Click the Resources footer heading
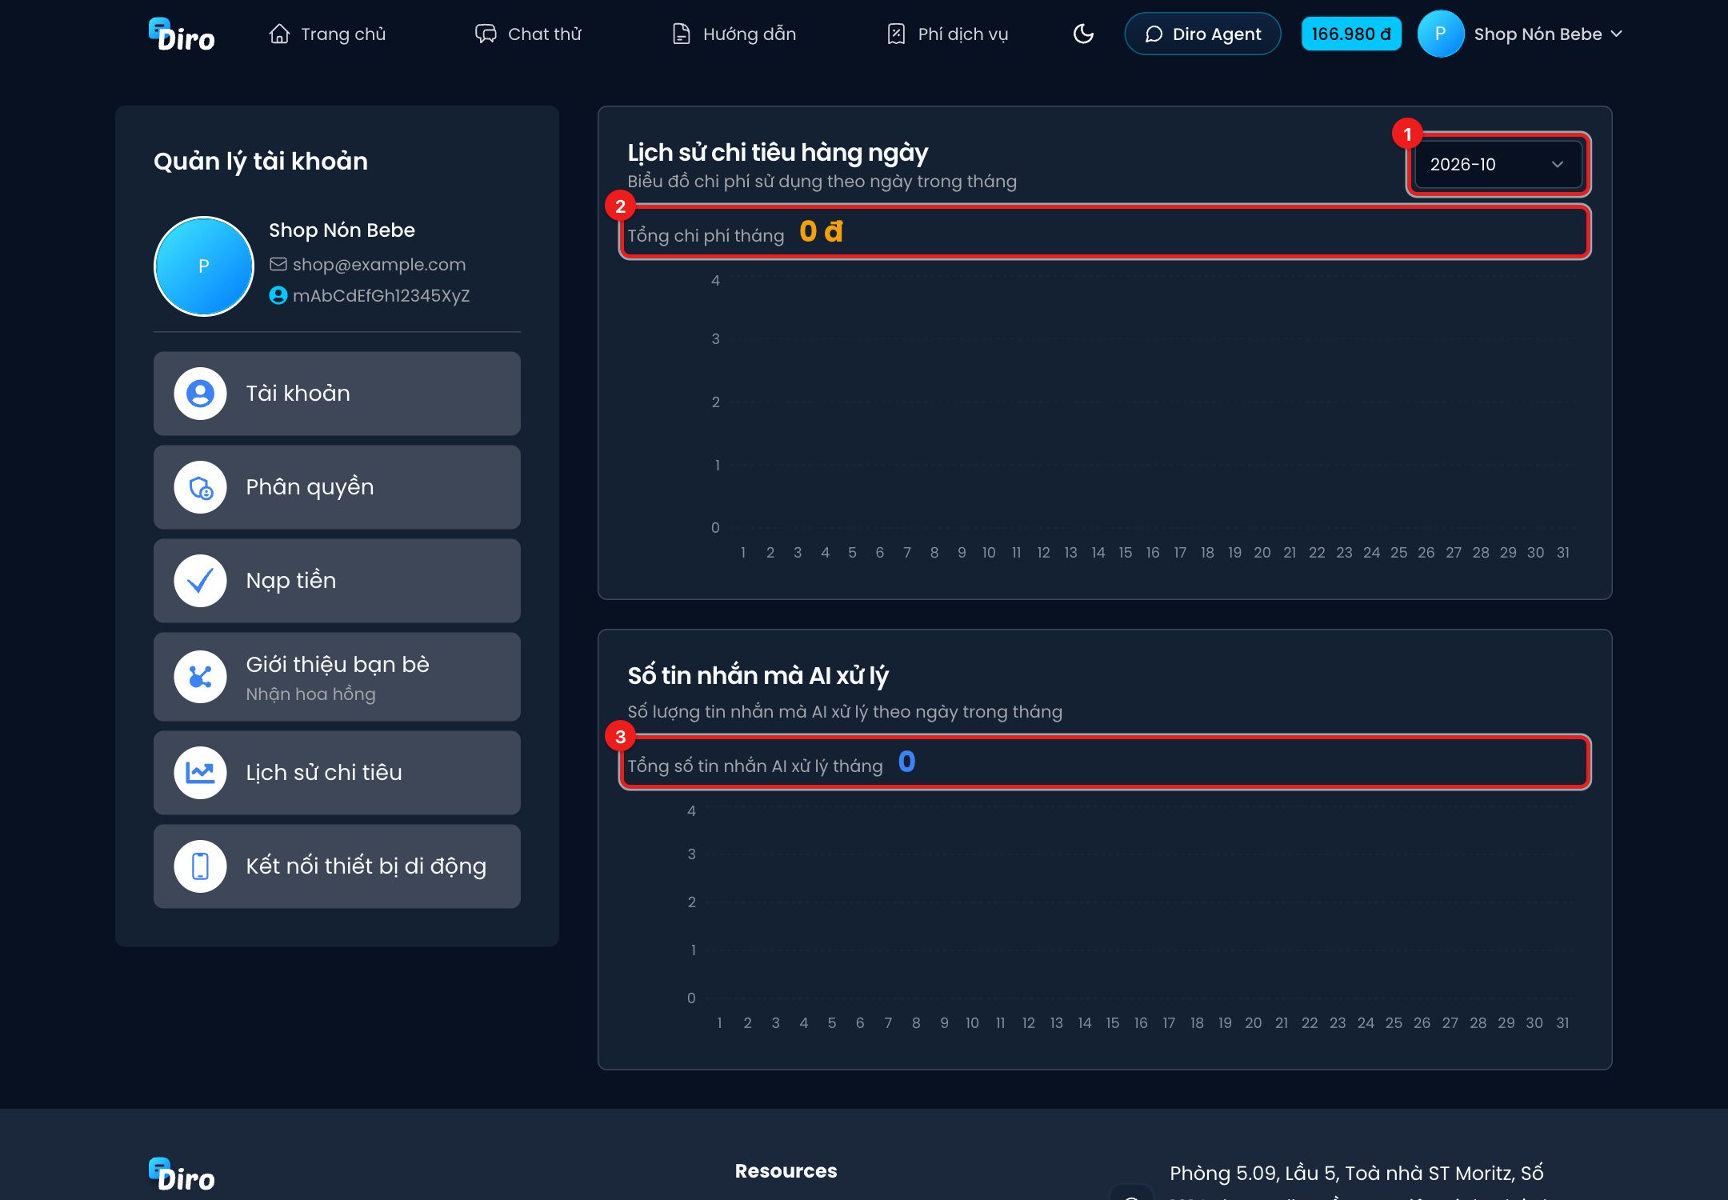This screenshot has height=1200, width=1728. 786,1170
